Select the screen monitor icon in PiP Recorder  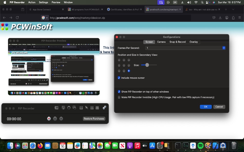63,107
